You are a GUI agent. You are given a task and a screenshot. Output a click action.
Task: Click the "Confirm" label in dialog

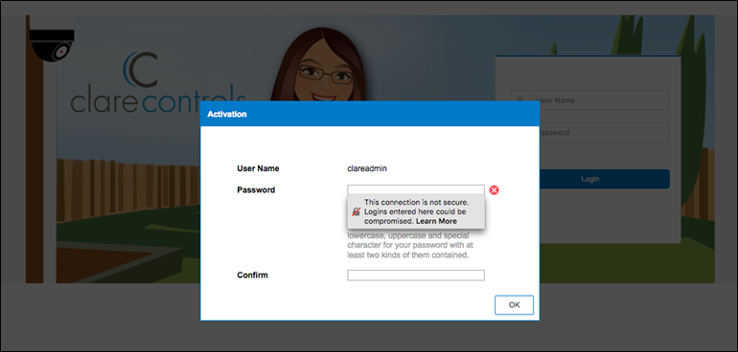[252, 275]
